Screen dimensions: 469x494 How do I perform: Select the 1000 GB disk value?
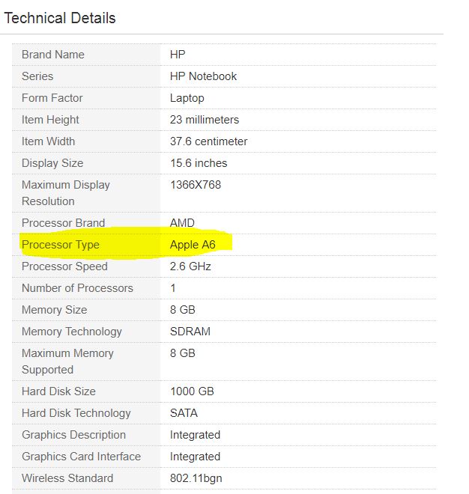click(x=192, y=391)
